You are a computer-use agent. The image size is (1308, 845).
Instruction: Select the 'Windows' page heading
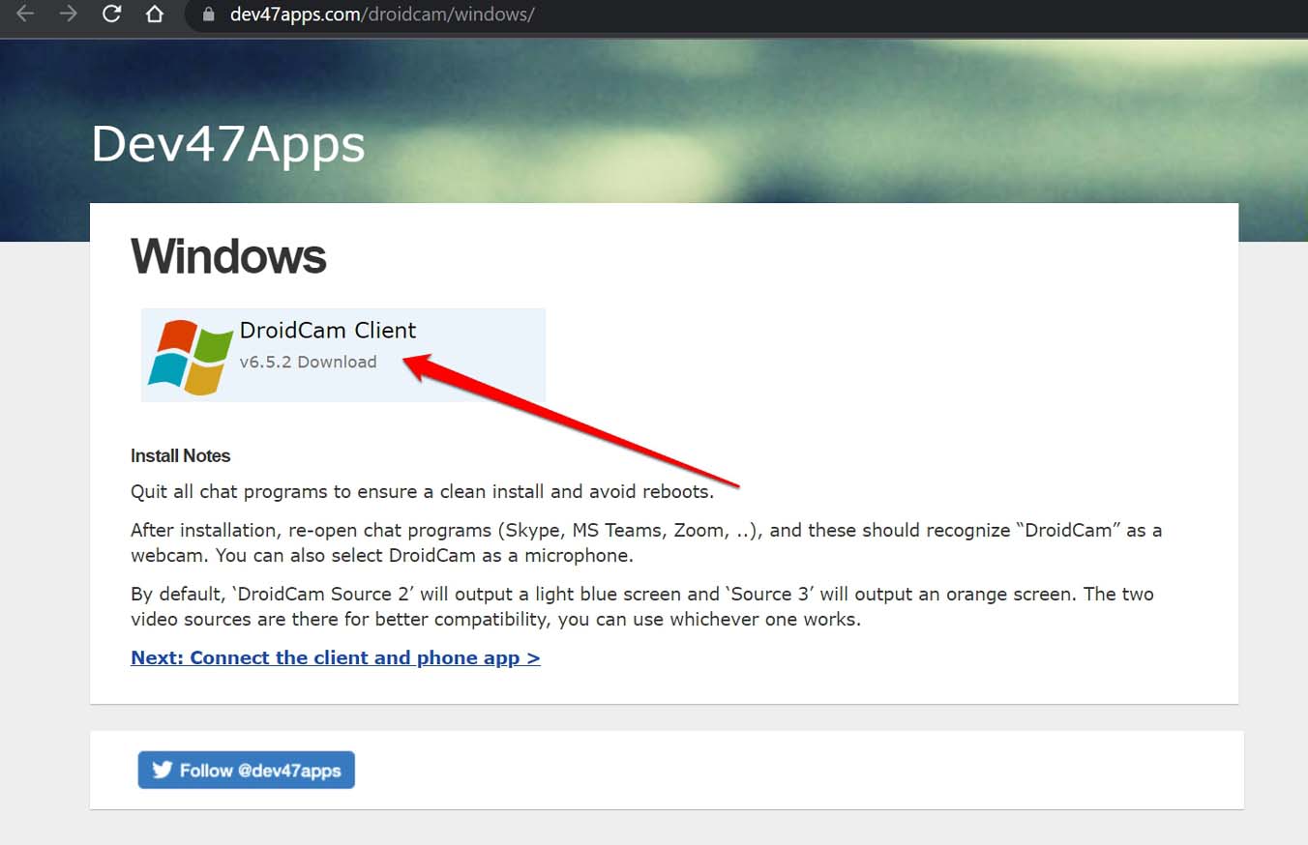[228, 256]
